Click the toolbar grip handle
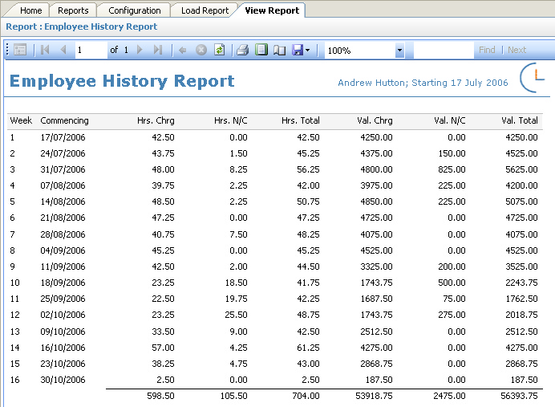The width and height of the screenshot is (555, 407). pos(7,50)
